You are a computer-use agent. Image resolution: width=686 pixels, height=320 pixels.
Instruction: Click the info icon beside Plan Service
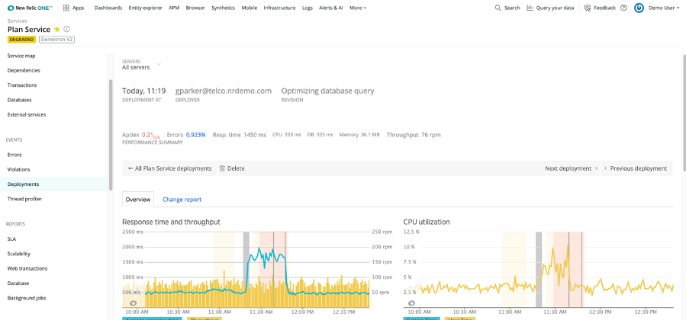pyautogui.click(x=67, y=29)
